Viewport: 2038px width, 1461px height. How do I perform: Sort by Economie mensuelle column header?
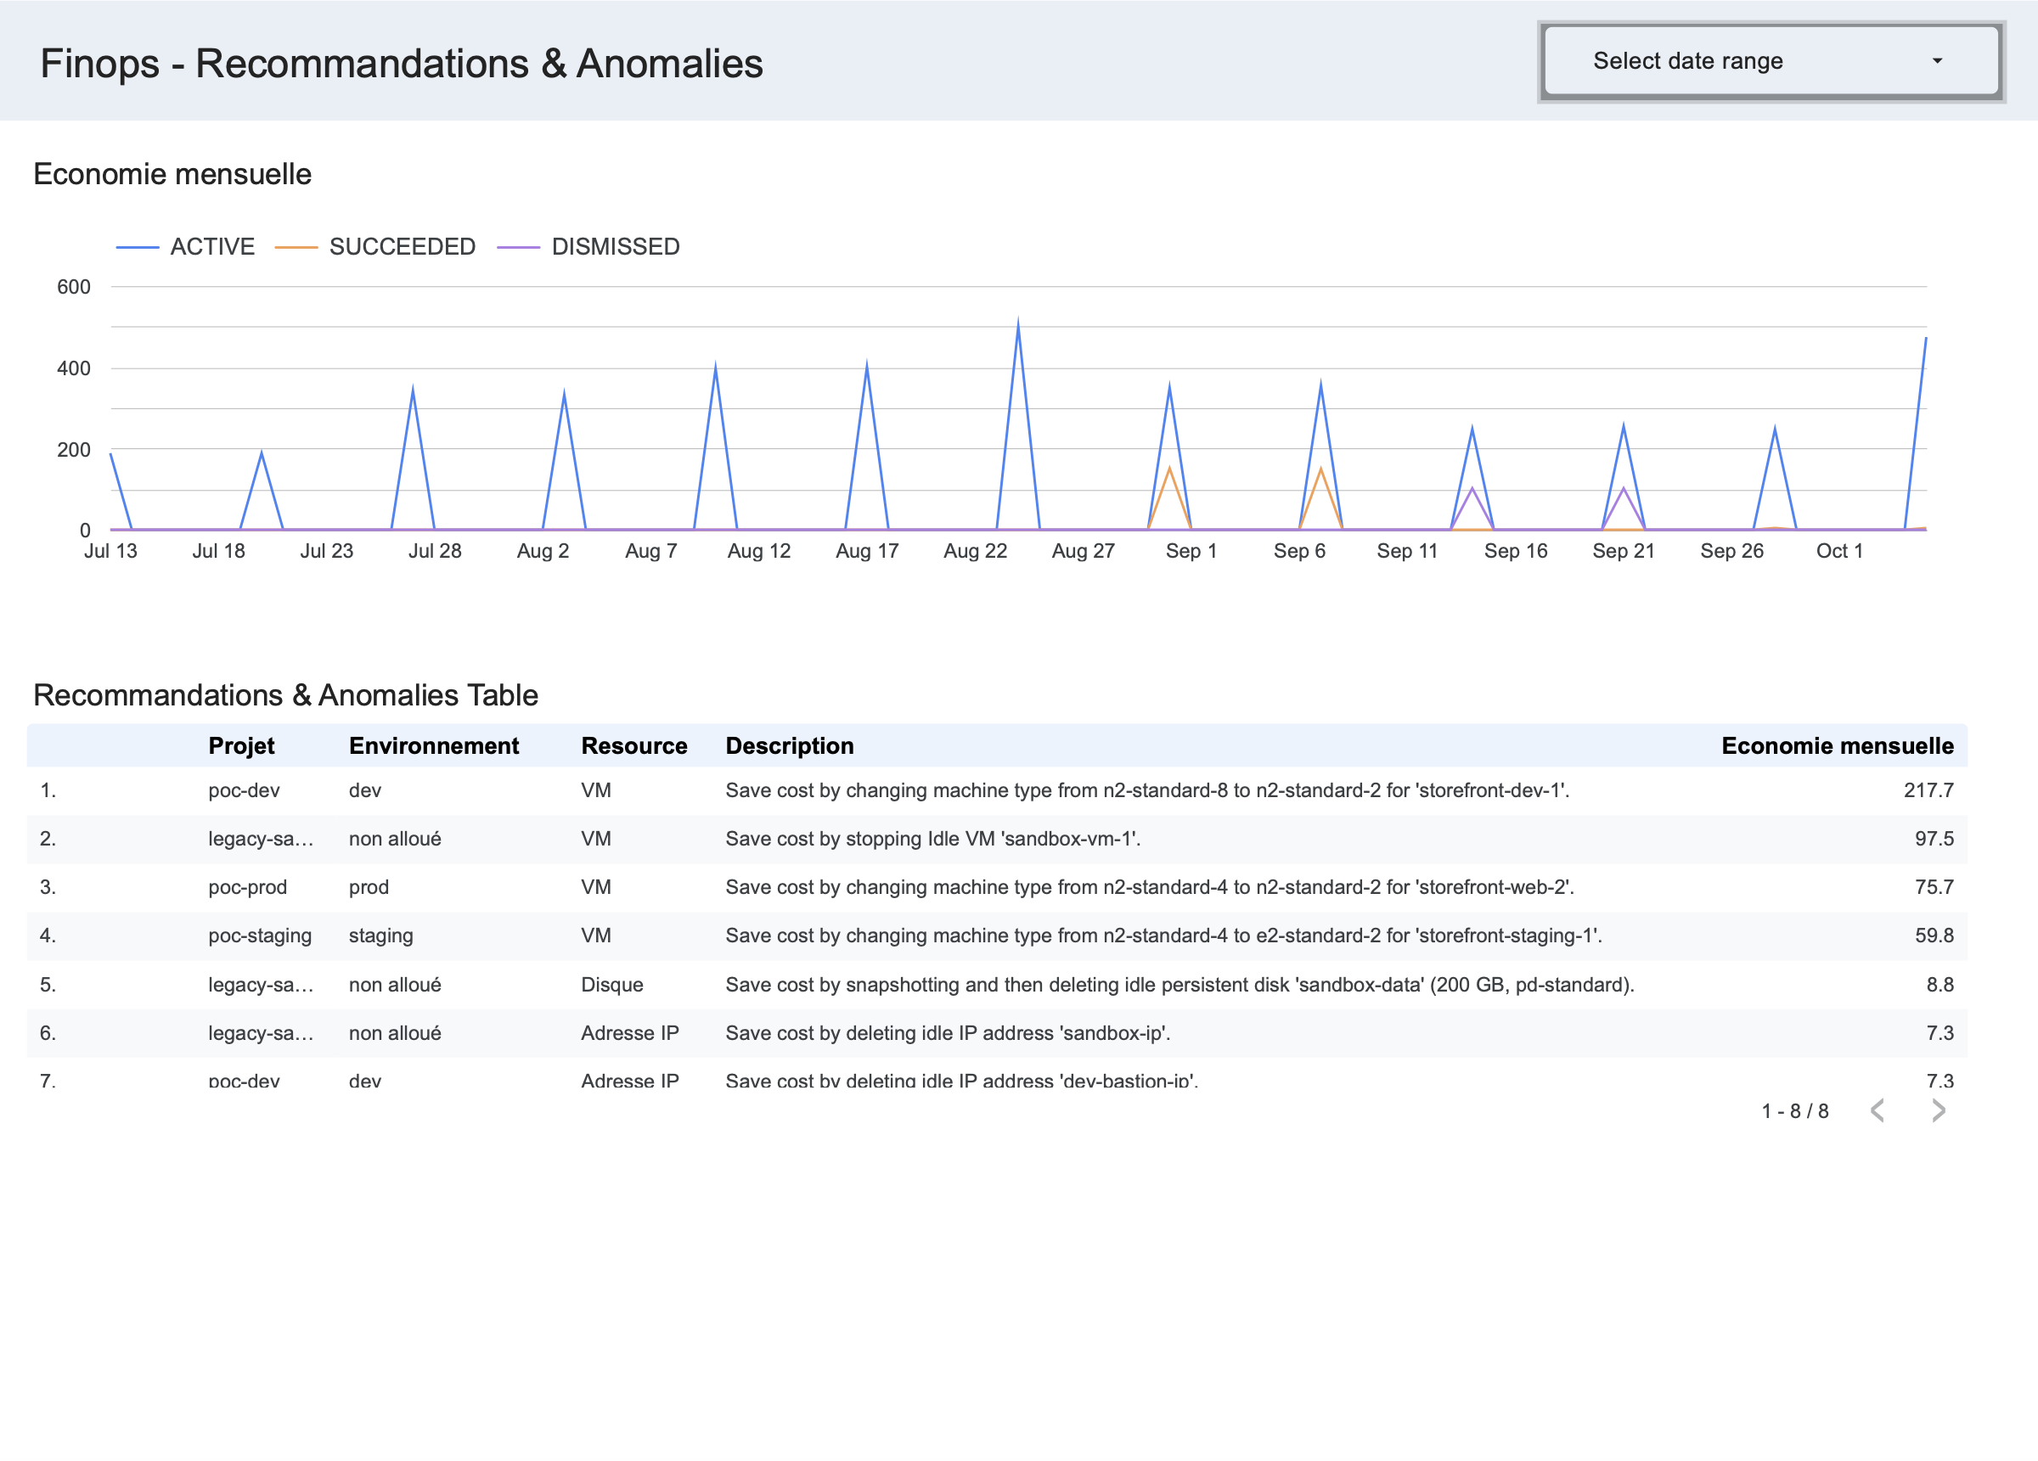click(1838, 745)
